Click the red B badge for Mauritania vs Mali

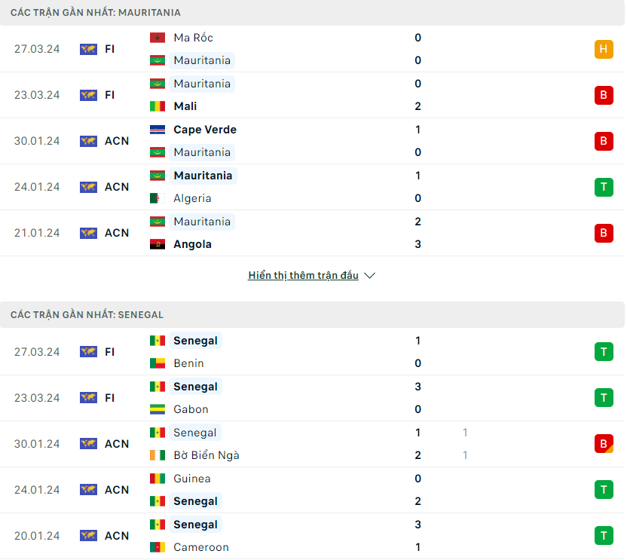[x=604, y=95]
